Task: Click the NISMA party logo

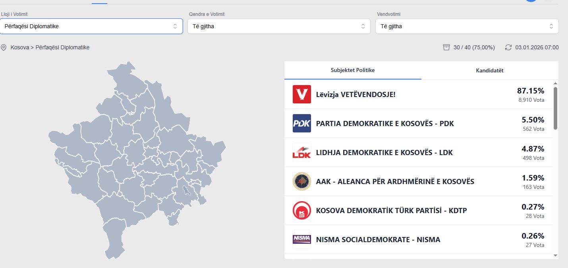Action: [301, 239]
